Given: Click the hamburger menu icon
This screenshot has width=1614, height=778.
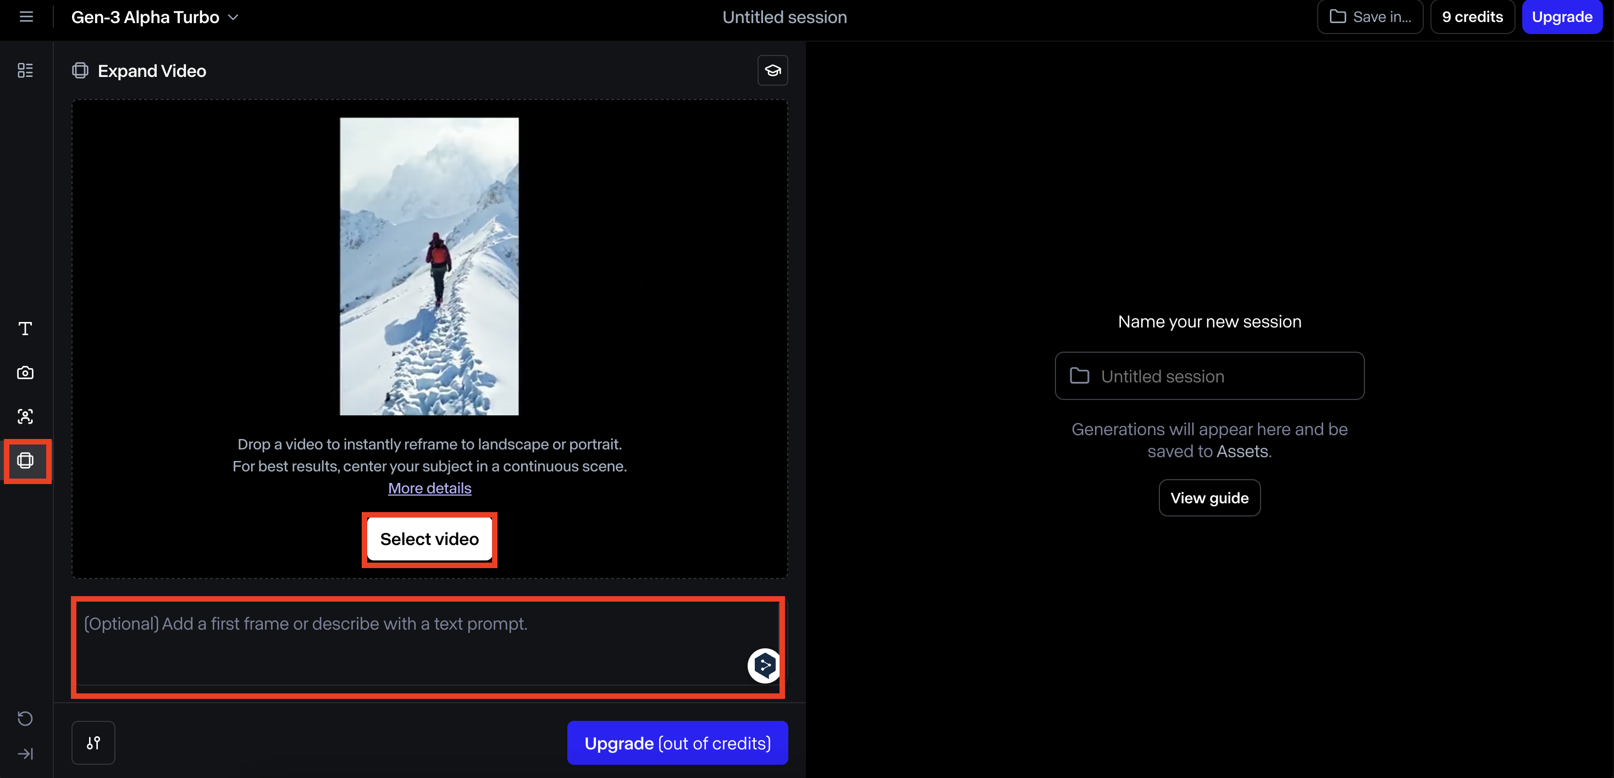Looking at the screenshot, I should 27,16.
